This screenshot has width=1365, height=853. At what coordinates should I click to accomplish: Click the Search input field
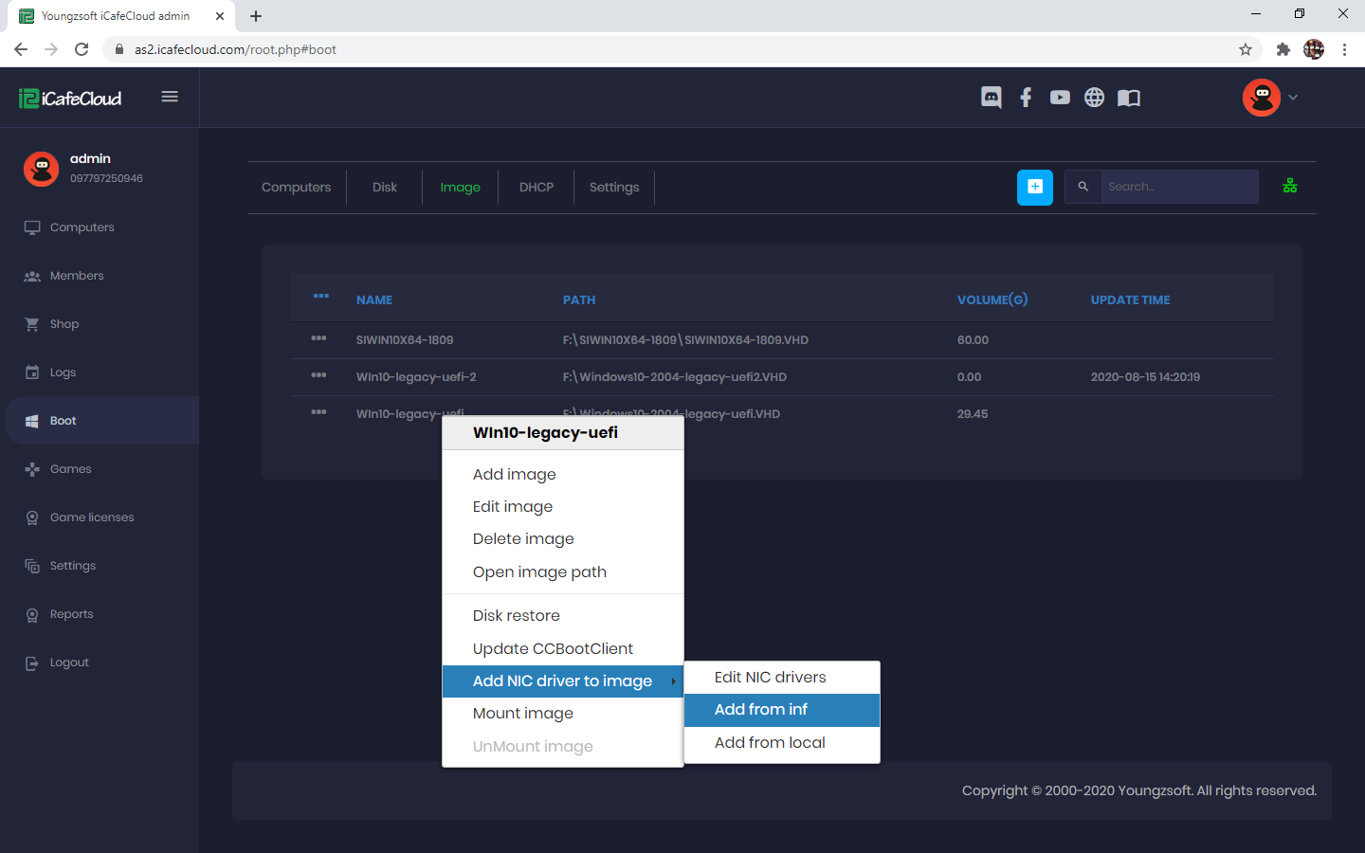click(1178, 187)
